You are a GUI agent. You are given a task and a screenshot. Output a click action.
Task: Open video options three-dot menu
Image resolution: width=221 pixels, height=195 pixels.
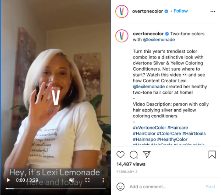point(103,180)
